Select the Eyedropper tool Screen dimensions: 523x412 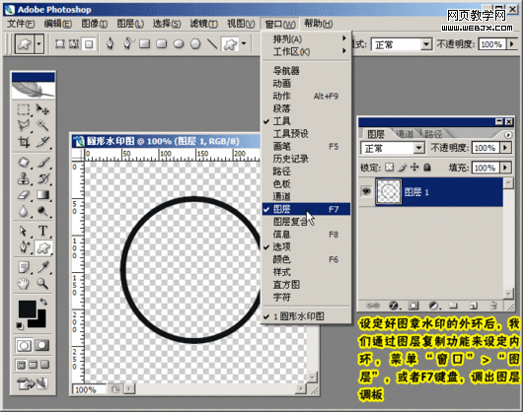point(42,267)
